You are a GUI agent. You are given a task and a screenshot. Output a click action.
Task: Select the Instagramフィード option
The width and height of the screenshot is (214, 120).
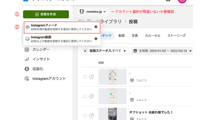(62, 27)
